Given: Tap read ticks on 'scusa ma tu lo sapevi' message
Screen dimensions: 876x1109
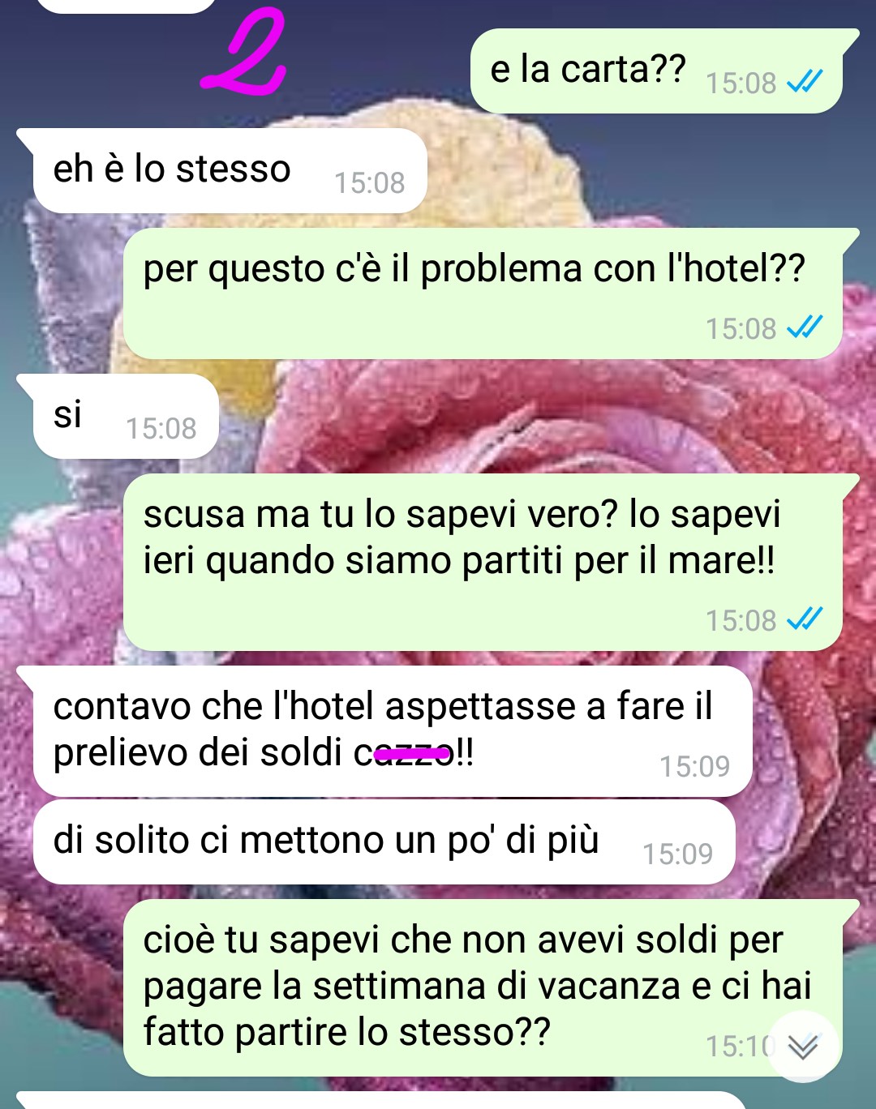Looking at the screenshot, I should tap(805, 619).
